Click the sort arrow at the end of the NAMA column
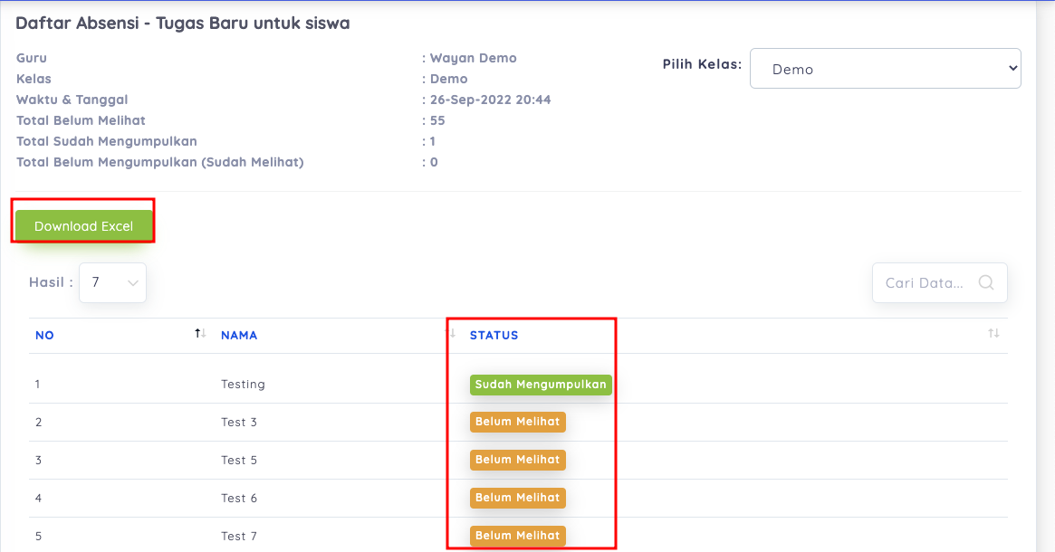This screenshot has height=552, width=1055. point(452,335)
